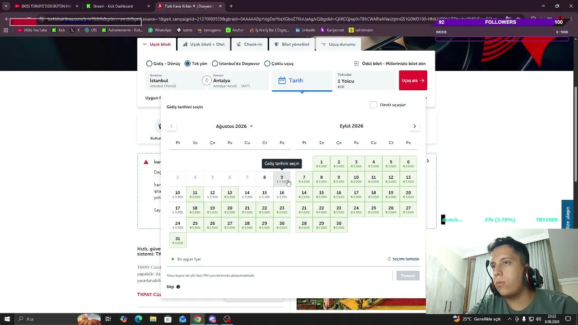The height and width of the screenshot is (325, 578).
Task: Click Seçimi temizle to clear selection
Action: click(x=403, y=259)
